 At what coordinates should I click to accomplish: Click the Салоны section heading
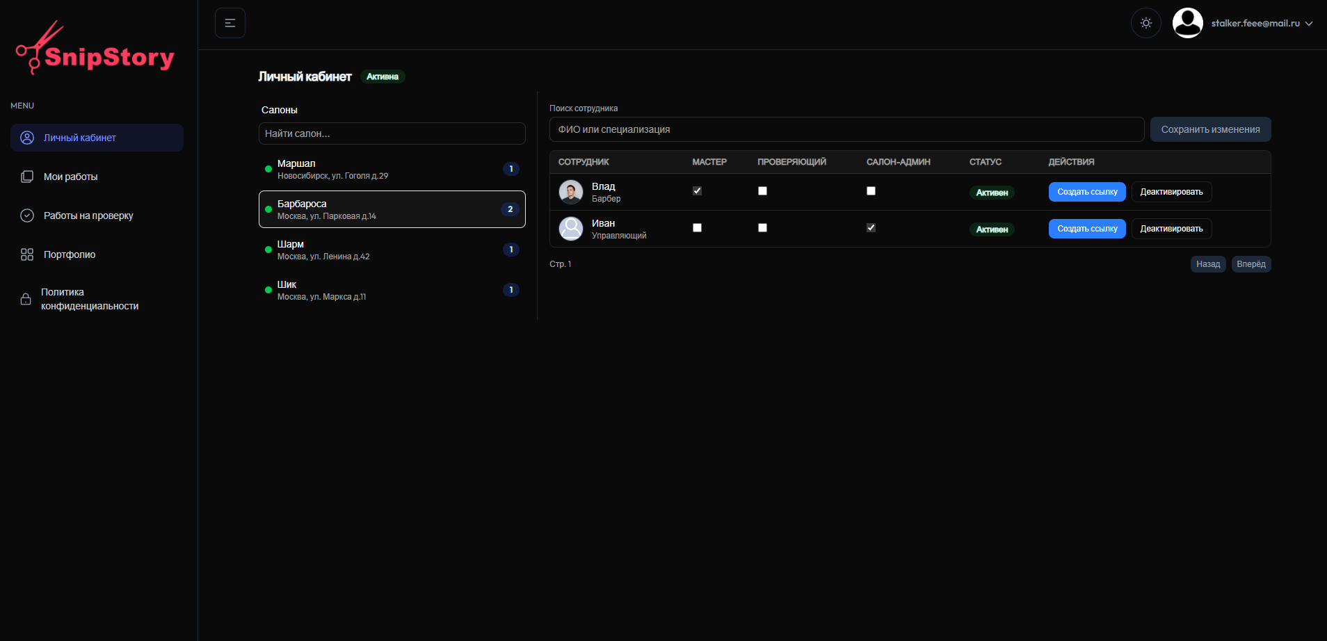point(280,110)
